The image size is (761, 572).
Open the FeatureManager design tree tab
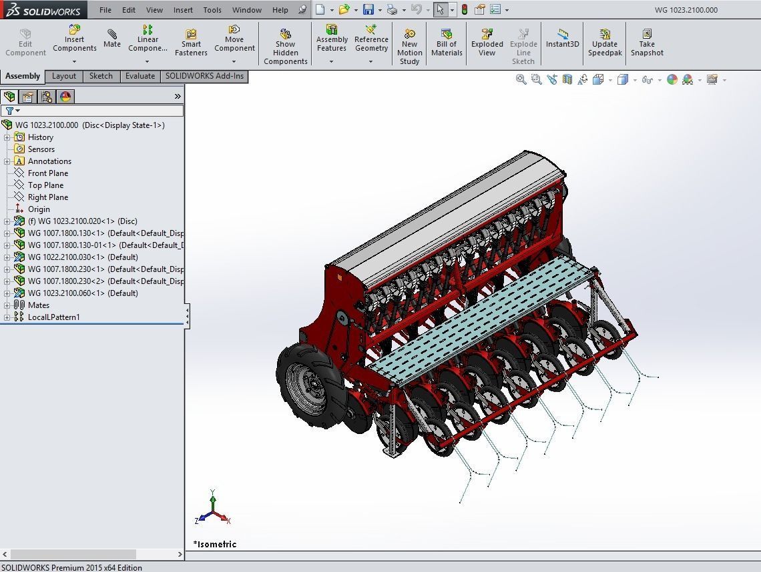[x=9, y=97]
